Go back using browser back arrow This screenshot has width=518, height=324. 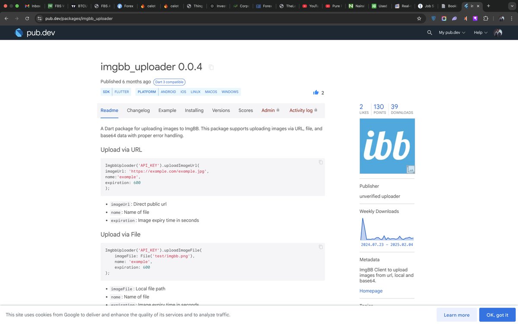(6, 19)
